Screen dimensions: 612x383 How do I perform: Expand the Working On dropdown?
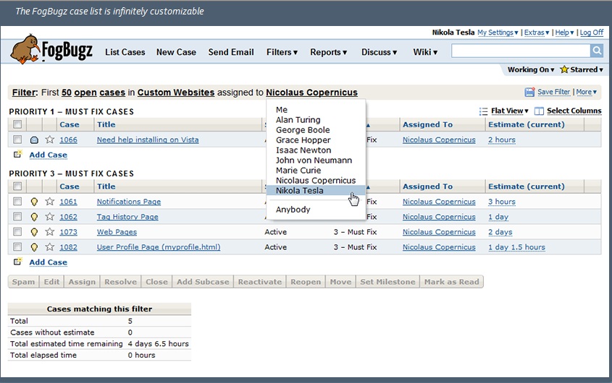tap(531, 70)
